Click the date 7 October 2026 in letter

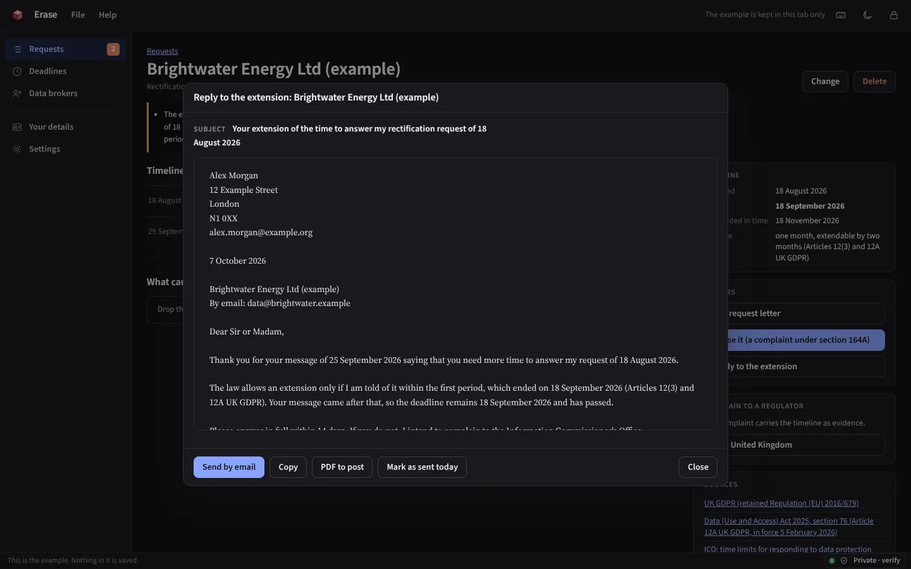(237, 261)
